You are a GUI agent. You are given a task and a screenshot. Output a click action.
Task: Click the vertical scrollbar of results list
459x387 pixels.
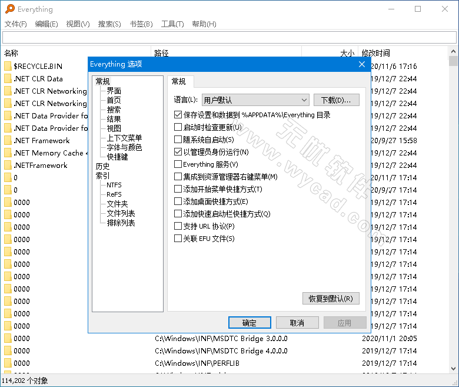click(x=453, y=206)
